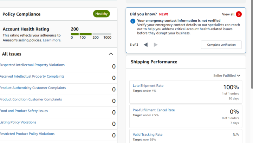Viewport: 253px width, 143px height.
Task: Click the emergency contact not verified headline
Action: (x=179, y=21)
